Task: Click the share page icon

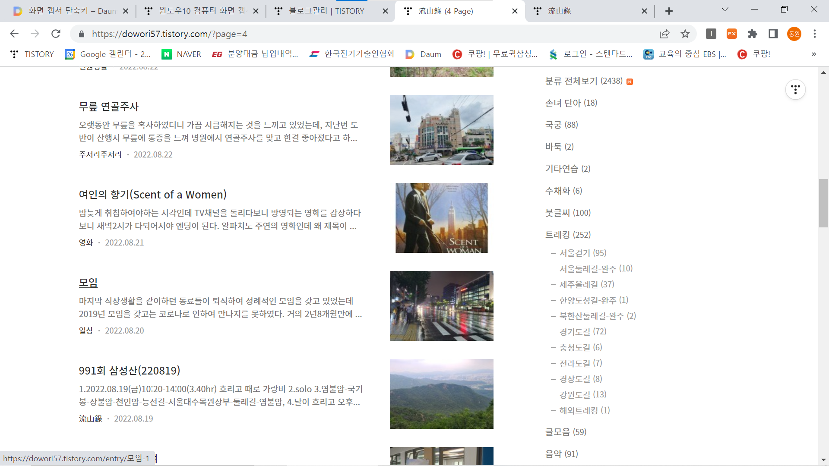Action: coord(664,34)
